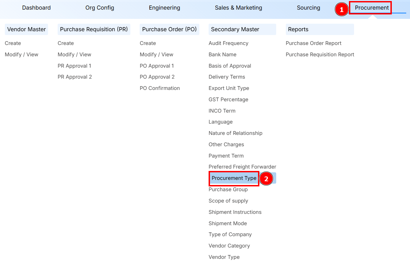Open the Org Config menu
The width and height of the screenshot is (410, 265).
pyautogui.click(x=100, y=8)
